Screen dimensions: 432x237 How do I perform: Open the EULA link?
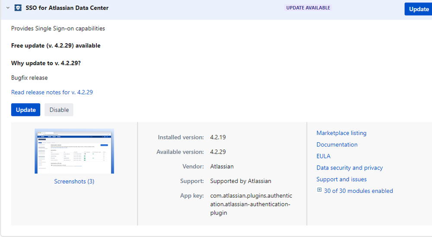(323, 156)
